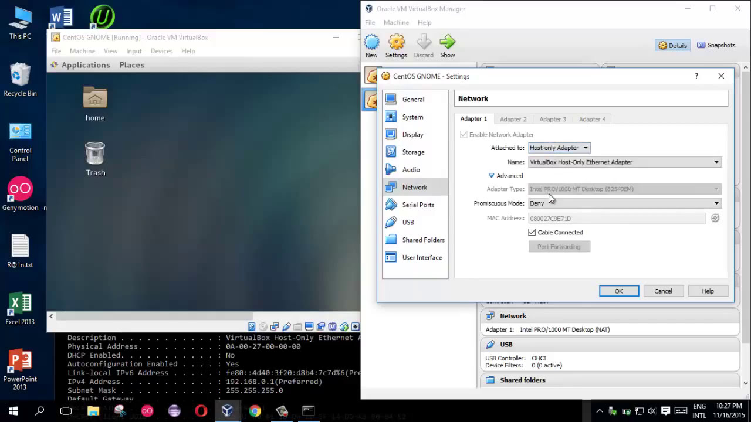Toggle Cable Connected checkbox
This screenshot has height=422, width=751.
click(532, 232)
